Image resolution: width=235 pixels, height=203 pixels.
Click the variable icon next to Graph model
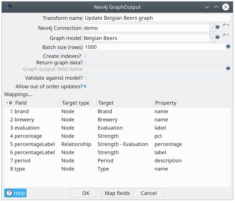[x=217, y=37]
